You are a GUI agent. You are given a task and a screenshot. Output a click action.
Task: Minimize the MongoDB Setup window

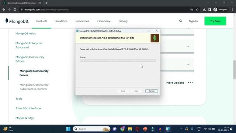[x=141, y=31]
